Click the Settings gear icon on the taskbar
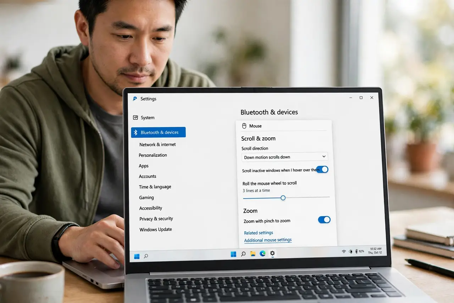The image size is (454, 303). point(272,253)
